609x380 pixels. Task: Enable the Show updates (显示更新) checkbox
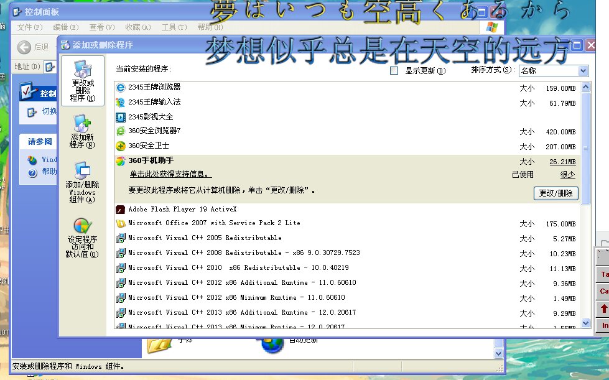click(394, 71)
